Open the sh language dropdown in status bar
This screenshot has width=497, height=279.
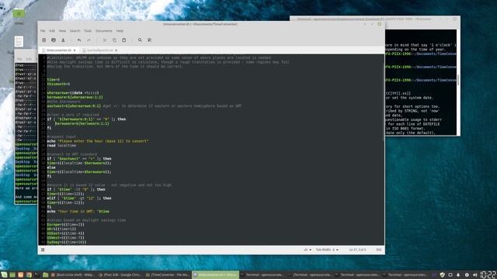point(308,250)
